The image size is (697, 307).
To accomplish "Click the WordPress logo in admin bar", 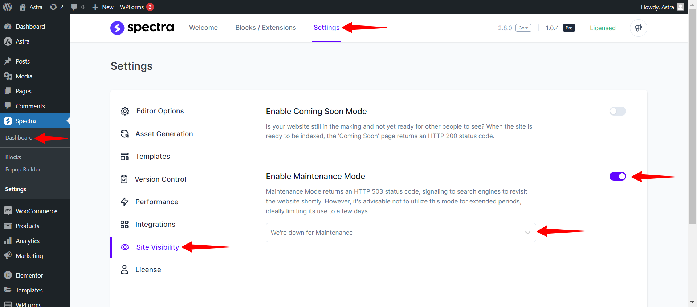I will coord(8,7).
